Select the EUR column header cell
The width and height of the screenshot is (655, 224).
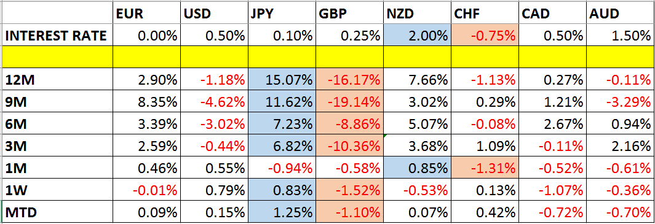(146, 14)
